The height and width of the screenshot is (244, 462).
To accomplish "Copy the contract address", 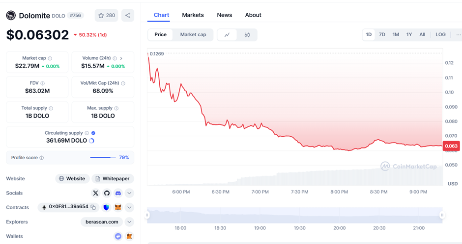I will 93,207.
